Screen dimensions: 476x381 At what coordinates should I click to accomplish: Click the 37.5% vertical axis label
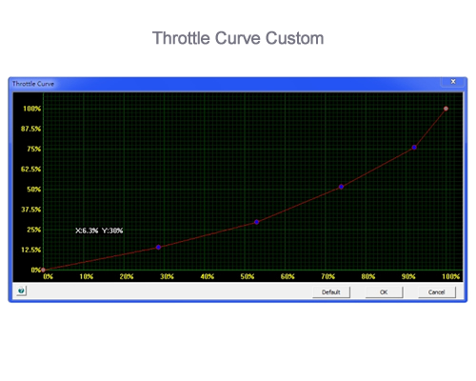(x=31, y=210)
